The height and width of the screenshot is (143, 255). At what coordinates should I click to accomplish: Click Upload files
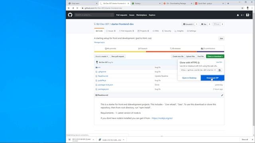click(x=190, y=56)
